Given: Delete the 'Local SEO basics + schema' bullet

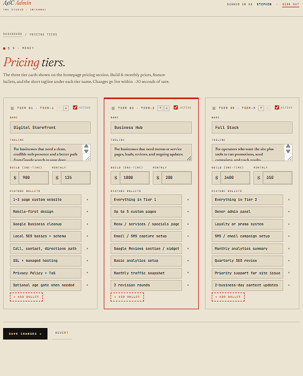Looking at the screenshot, I should [87, 236].
